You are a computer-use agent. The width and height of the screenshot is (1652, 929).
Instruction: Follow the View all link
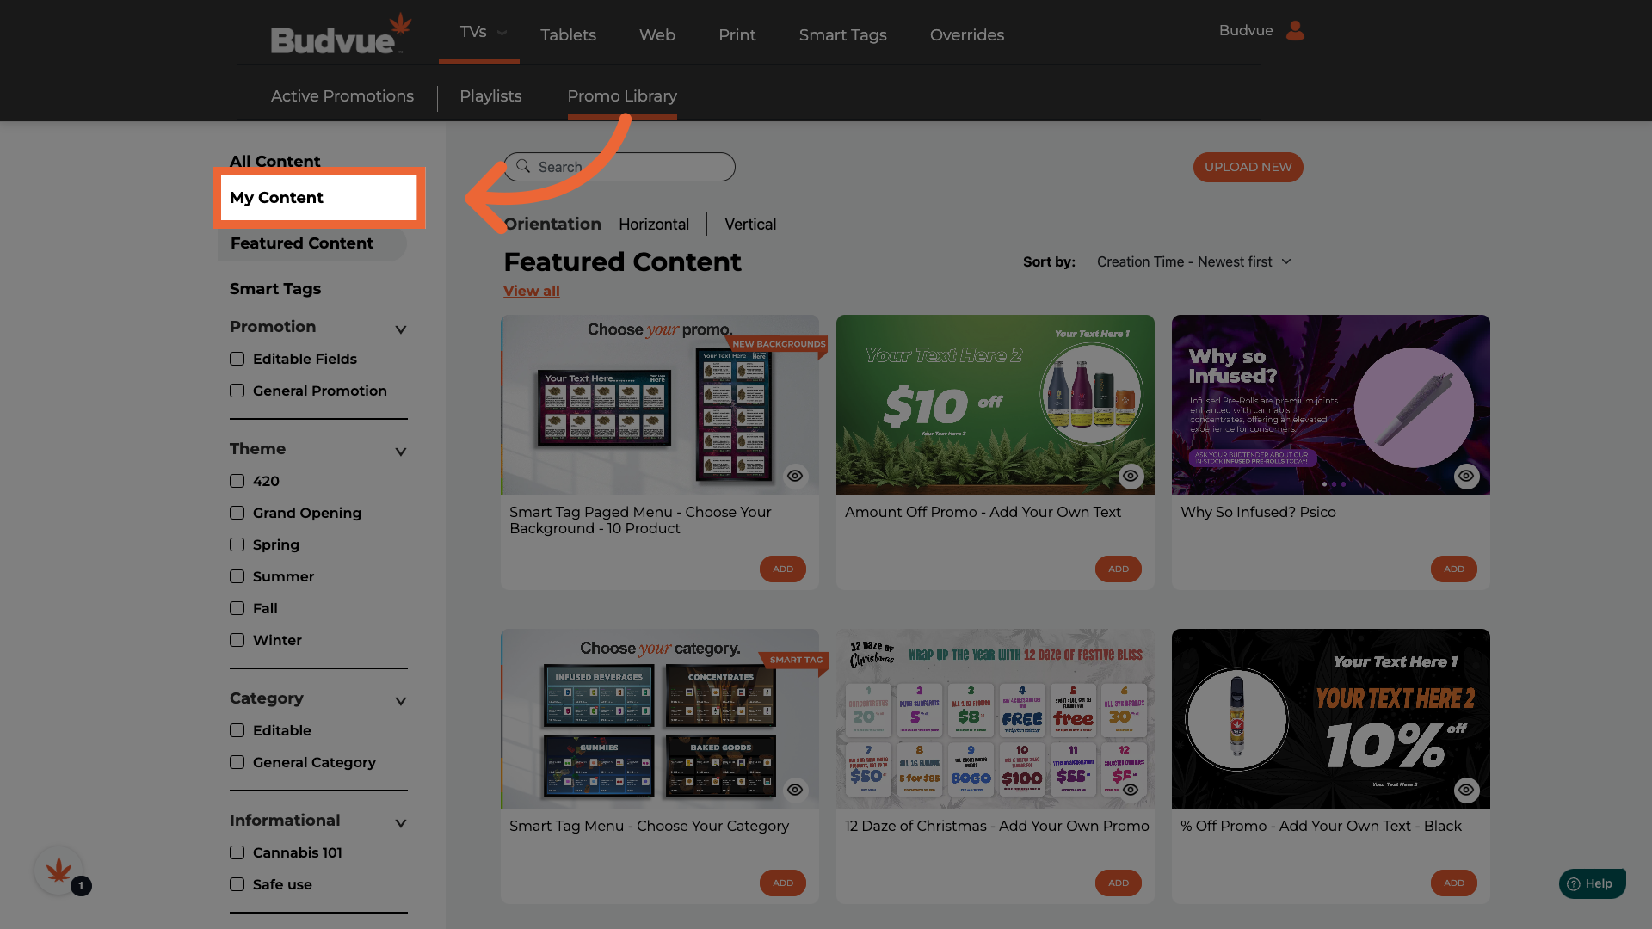(531, 291)
